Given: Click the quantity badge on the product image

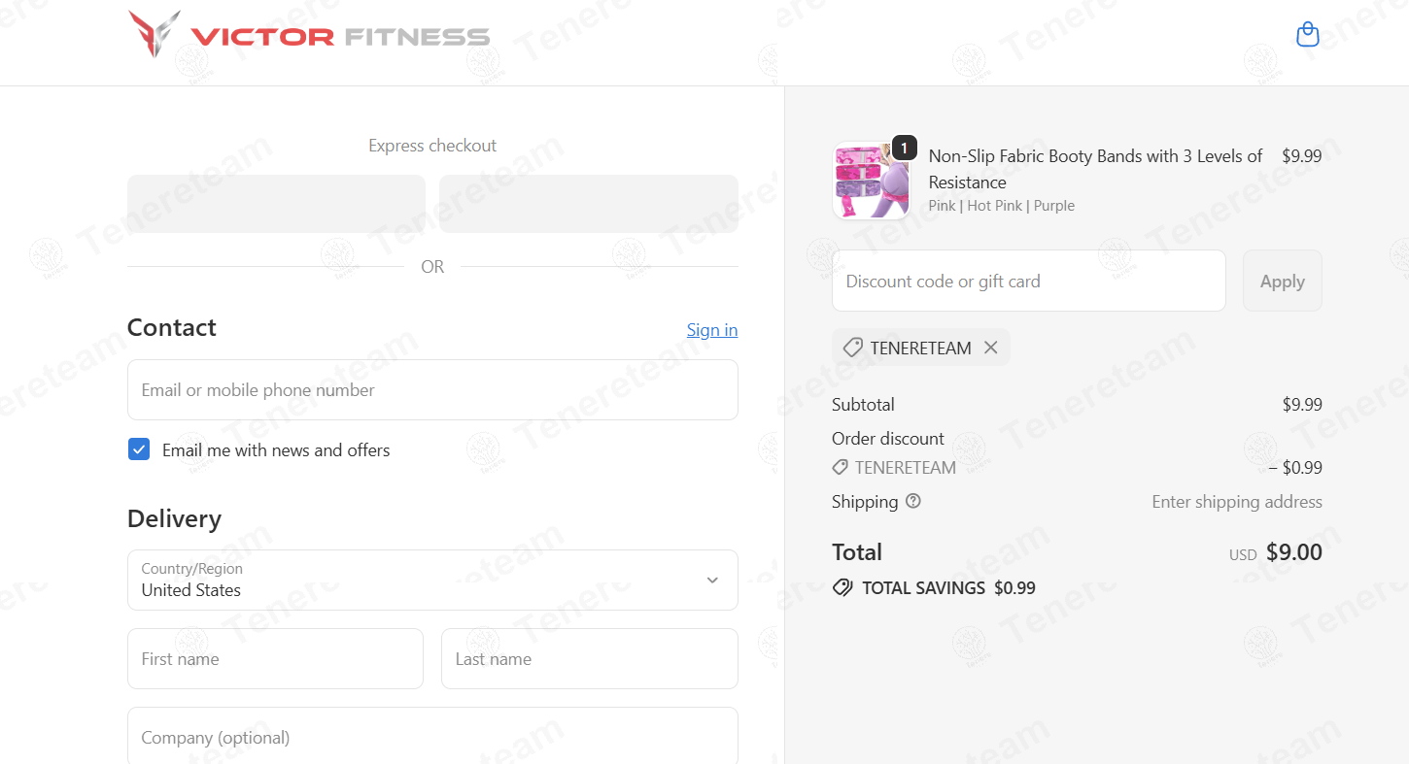Looking at the screenshot, I should 903,148.
